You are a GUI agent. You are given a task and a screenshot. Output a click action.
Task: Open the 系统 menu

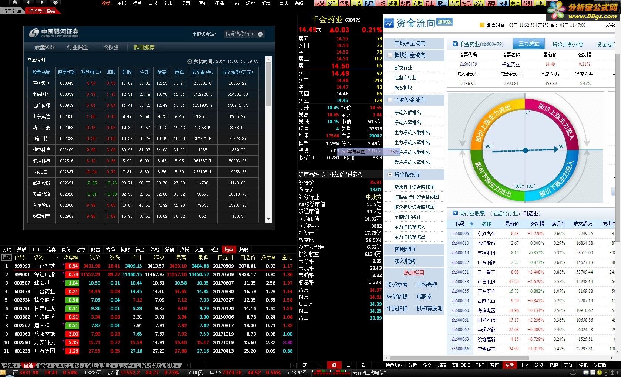click(x=299, y=3)
